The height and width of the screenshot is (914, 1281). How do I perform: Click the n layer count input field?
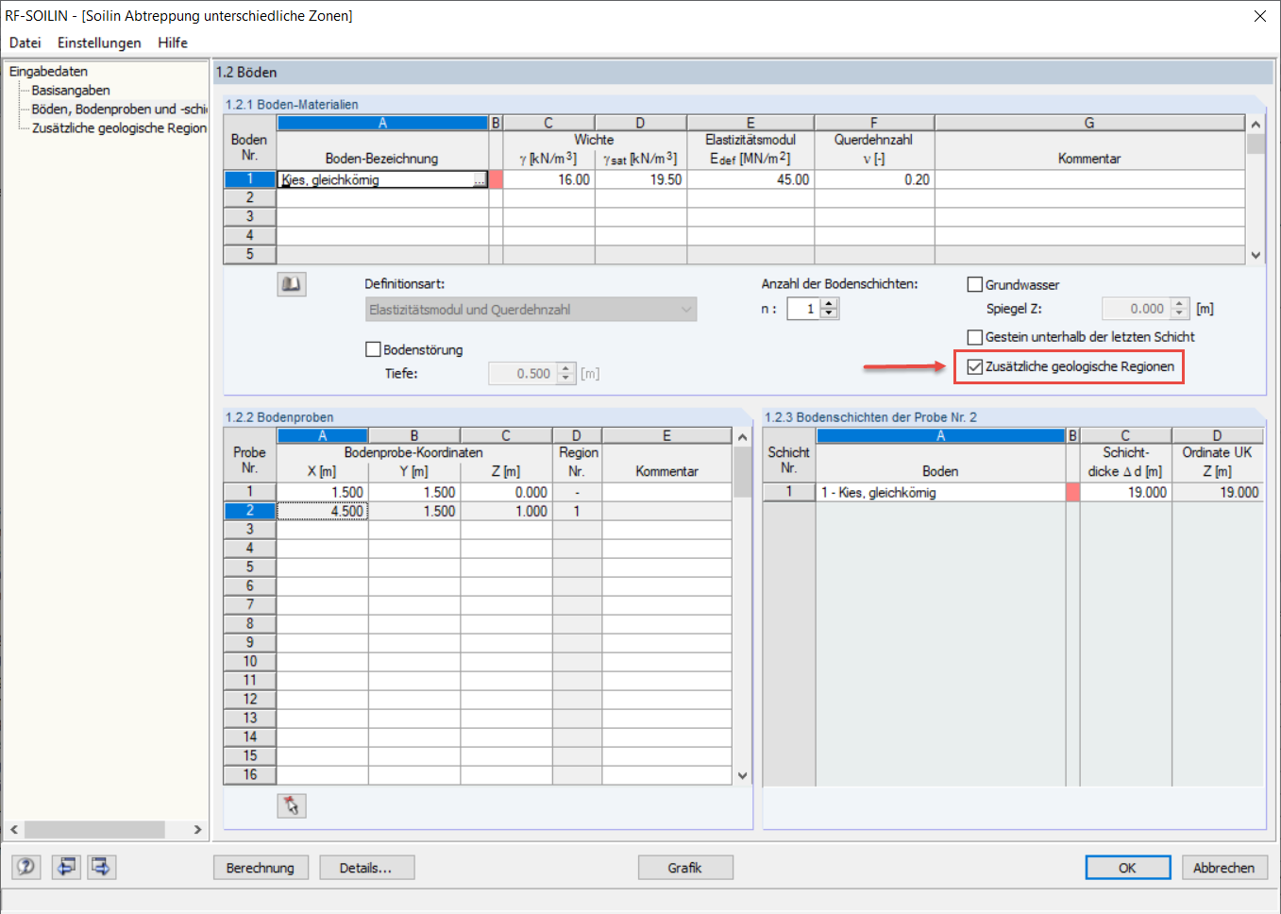(x=803, y=309)
